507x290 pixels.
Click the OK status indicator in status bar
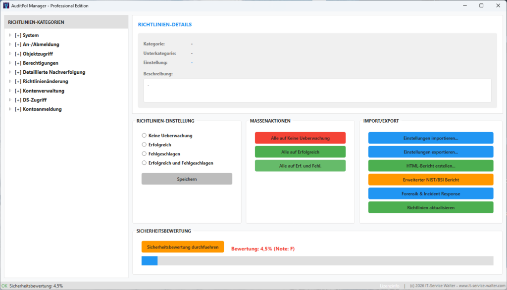(x=5, y=285)
